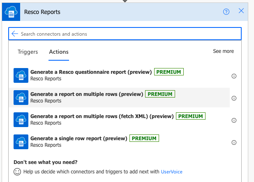Click PREMIUM badge on single row report
This screenshot has width=254, height=182.
[x=144, y=138]
